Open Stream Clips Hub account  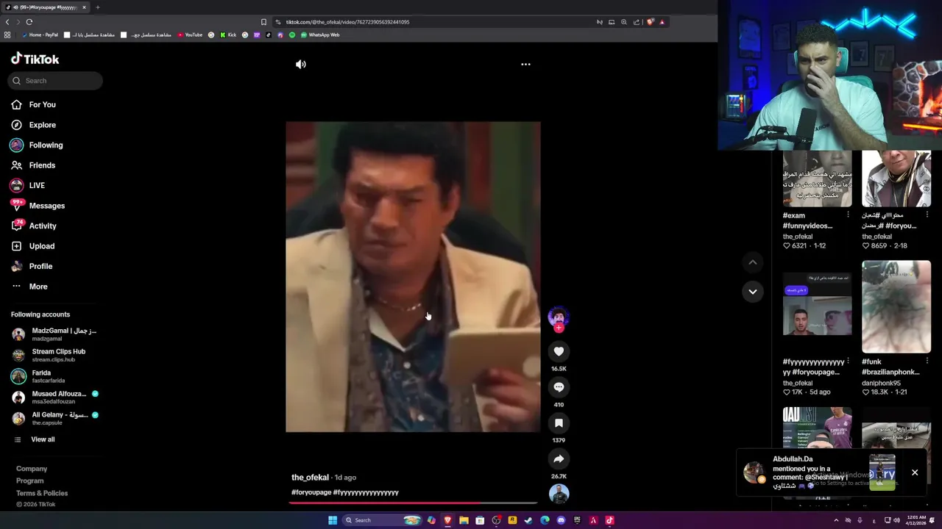pos(50,355)
